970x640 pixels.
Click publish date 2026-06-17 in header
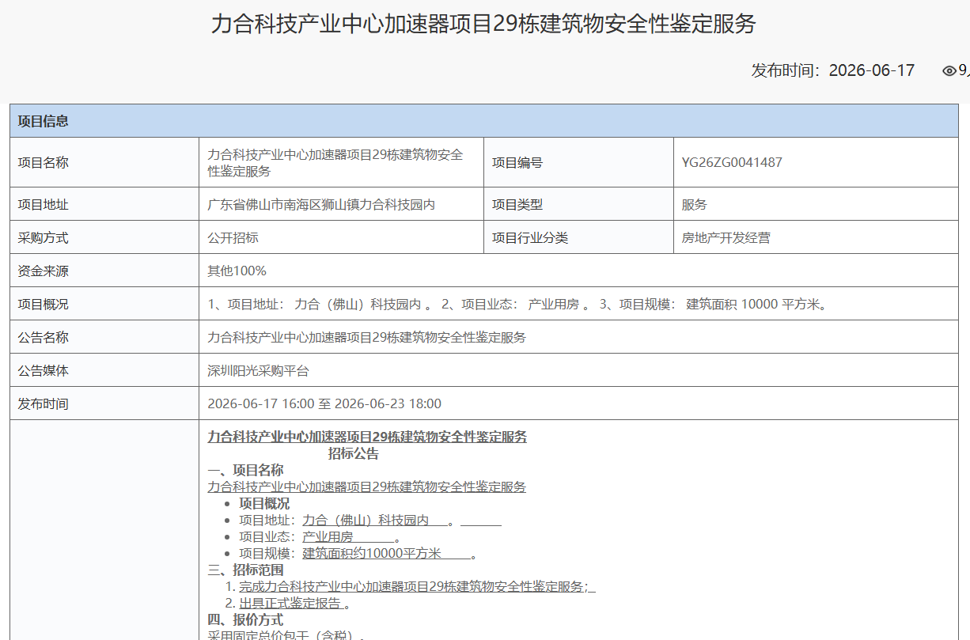(x=872, y=70)
